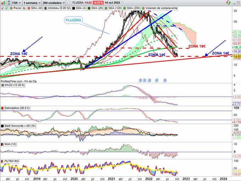241x181 pixels.
Task: Click the SMA (40) color swatch
Action: [x=29, y=8]
